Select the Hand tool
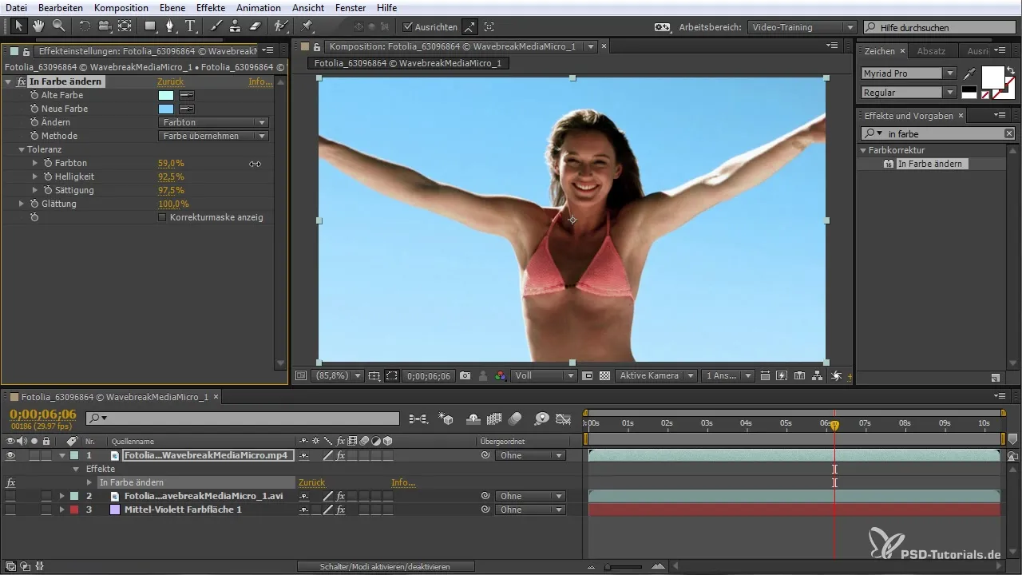The width and height of the screenshot is (1022, 575). 39,26
